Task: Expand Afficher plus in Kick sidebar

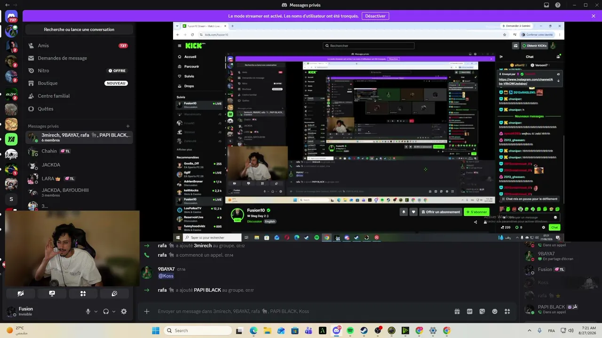Action: pyautogui.click(x=184, y=150)
